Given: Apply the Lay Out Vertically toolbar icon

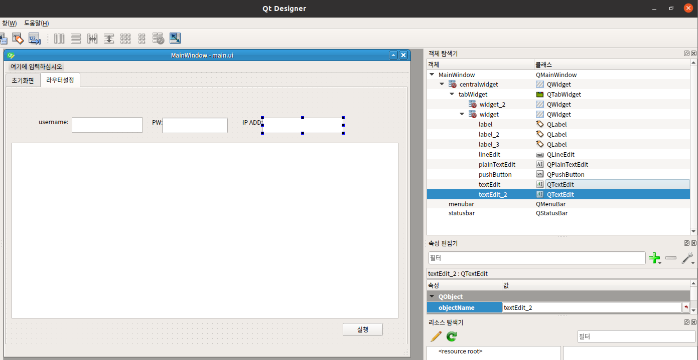Looking at the screenshot, I should [x=76, y=39].
